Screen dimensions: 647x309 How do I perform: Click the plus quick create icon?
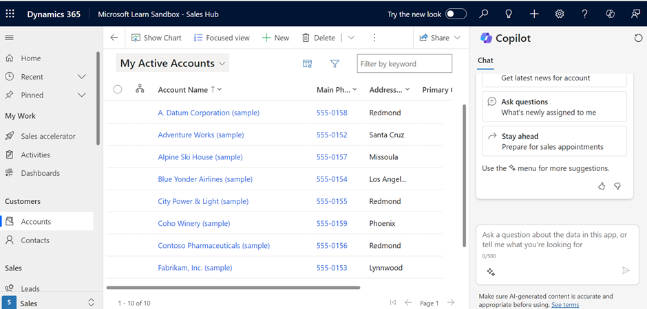click(x=534, y=14)
